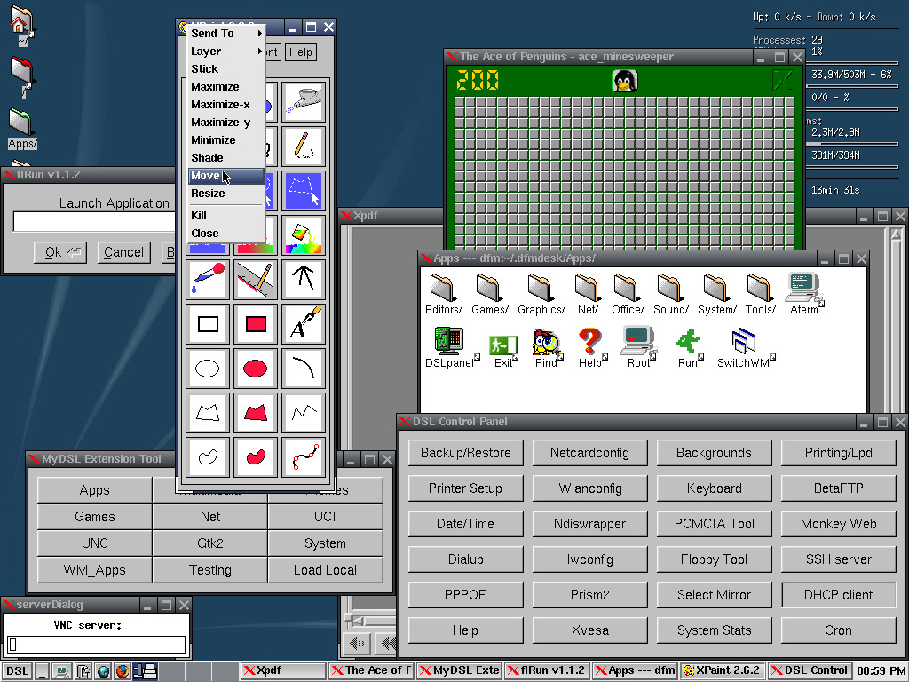Select the text tool with letter A
The image size is (909, 682).
point(304,323)
